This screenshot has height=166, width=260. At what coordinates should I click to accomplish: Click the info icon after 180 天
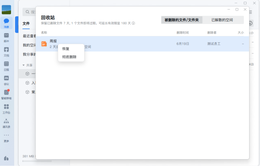[133, 23]
